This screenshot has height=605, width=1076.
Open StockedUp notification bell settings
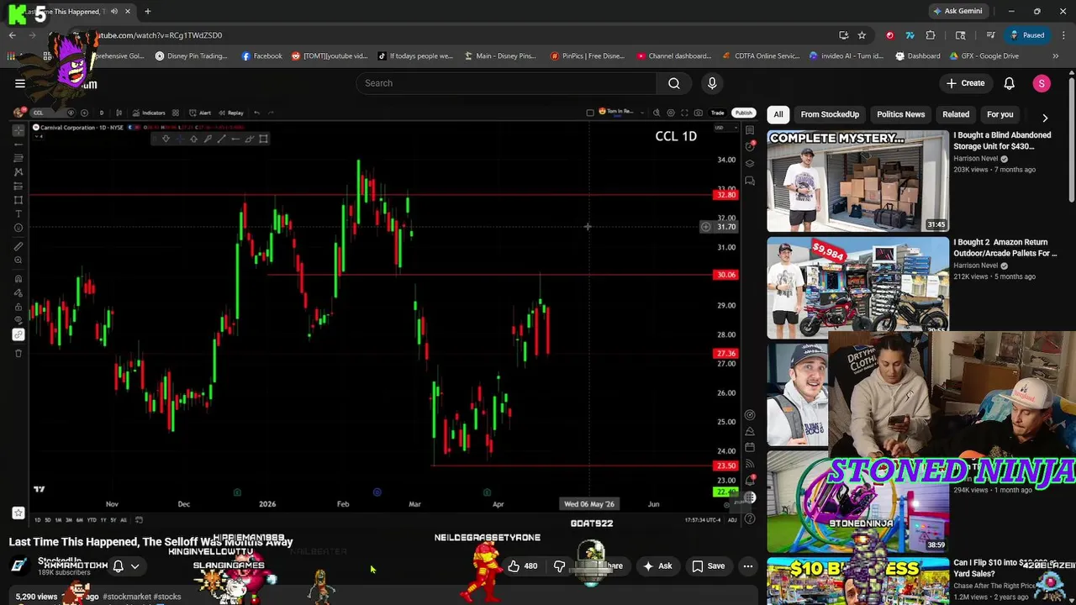point(119,566)
